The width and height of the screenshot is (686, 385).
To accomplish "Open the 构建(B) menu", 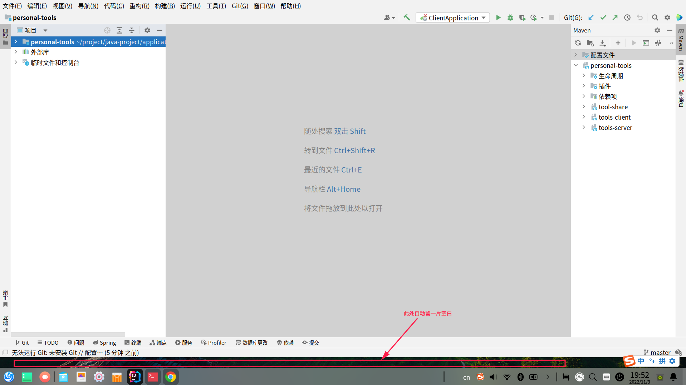I will pyautogui.click(x=165, y=6).
